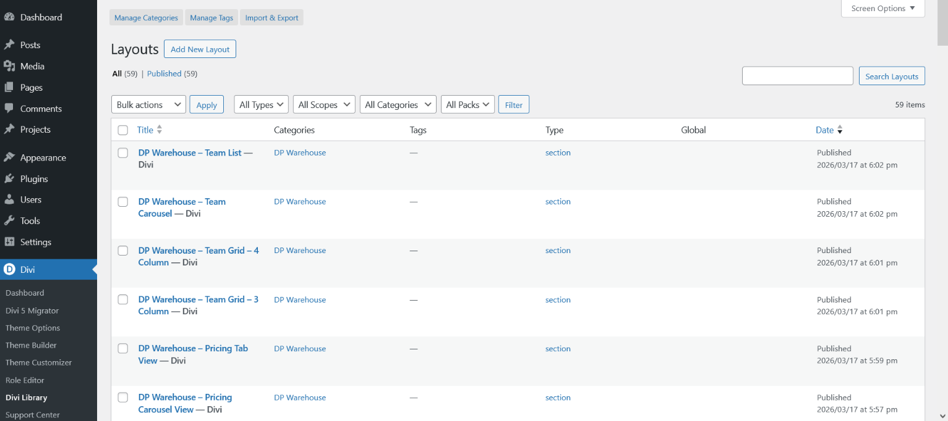Click section type in Pricing Tab View row
The width and height of the screenshot is (948, 421).
[x=558, y=349]
